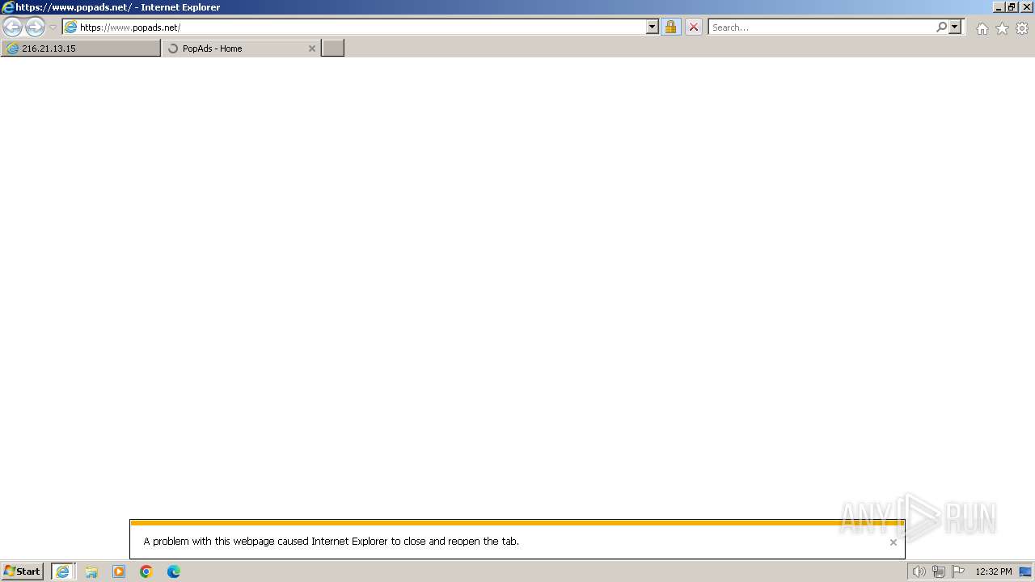Open the Action Center flag icon
1035x582 pixels.
958,571
